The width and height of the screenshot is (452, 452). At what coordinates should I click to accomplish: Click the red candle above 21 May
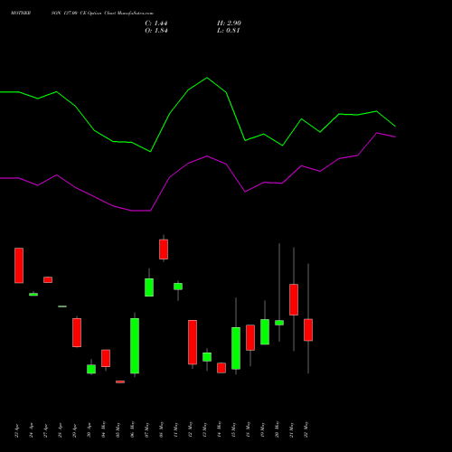coord(294,299)
